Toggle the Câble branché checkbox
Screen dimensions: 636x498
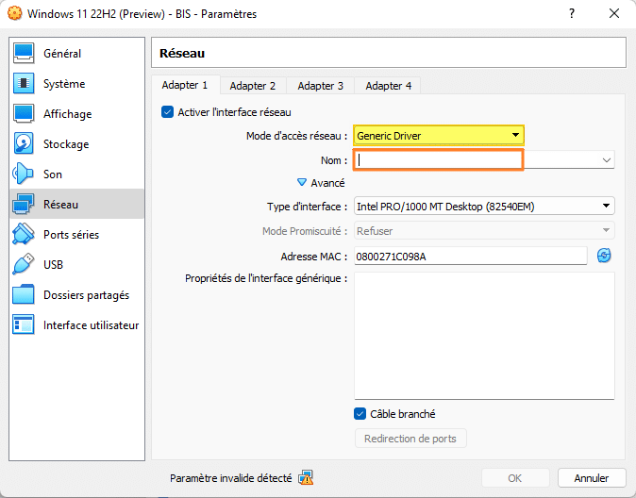pos(360,414)
